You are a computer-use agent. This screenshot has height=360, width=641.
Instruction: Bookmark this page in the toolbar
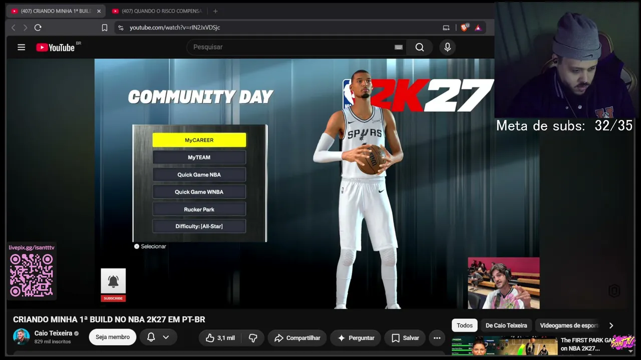tap(105, 27)
